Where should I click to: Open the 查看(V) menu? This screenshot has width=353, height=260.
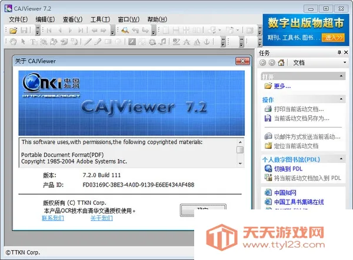click(x=72, y=19)
